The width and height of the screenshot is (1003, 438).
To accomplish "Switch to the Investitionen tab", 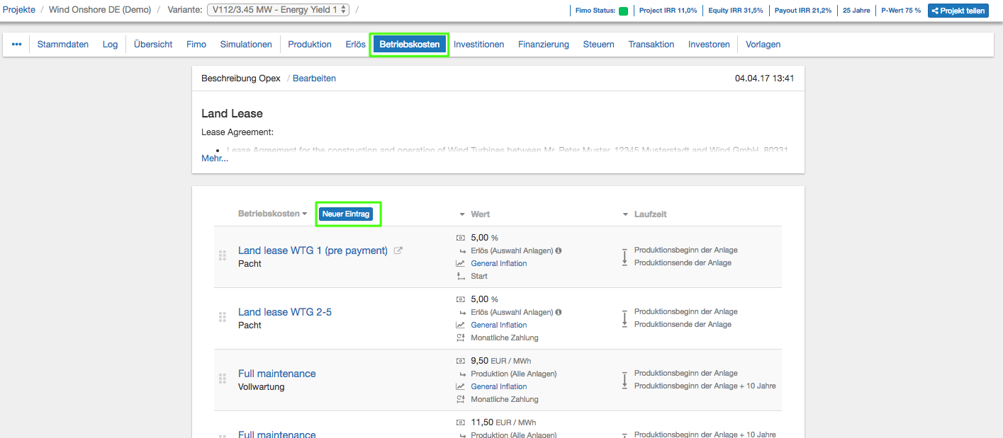I will point(478,44).
